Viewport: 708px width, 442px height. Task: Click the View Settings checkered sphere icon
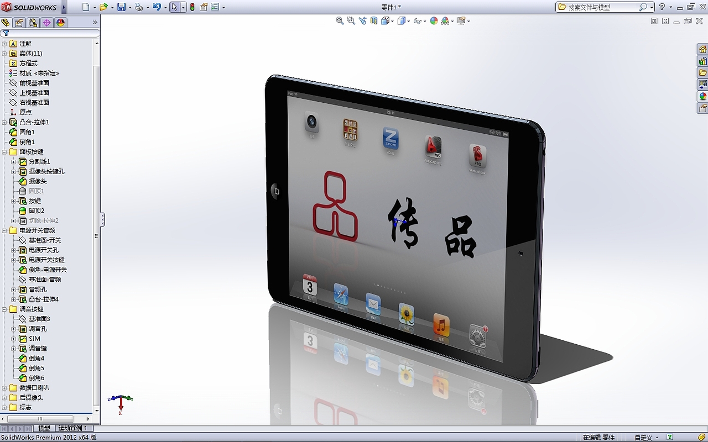coord(444,20)
